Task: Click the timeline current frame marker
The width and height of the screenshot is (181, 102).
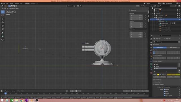Action: (5, 93)
